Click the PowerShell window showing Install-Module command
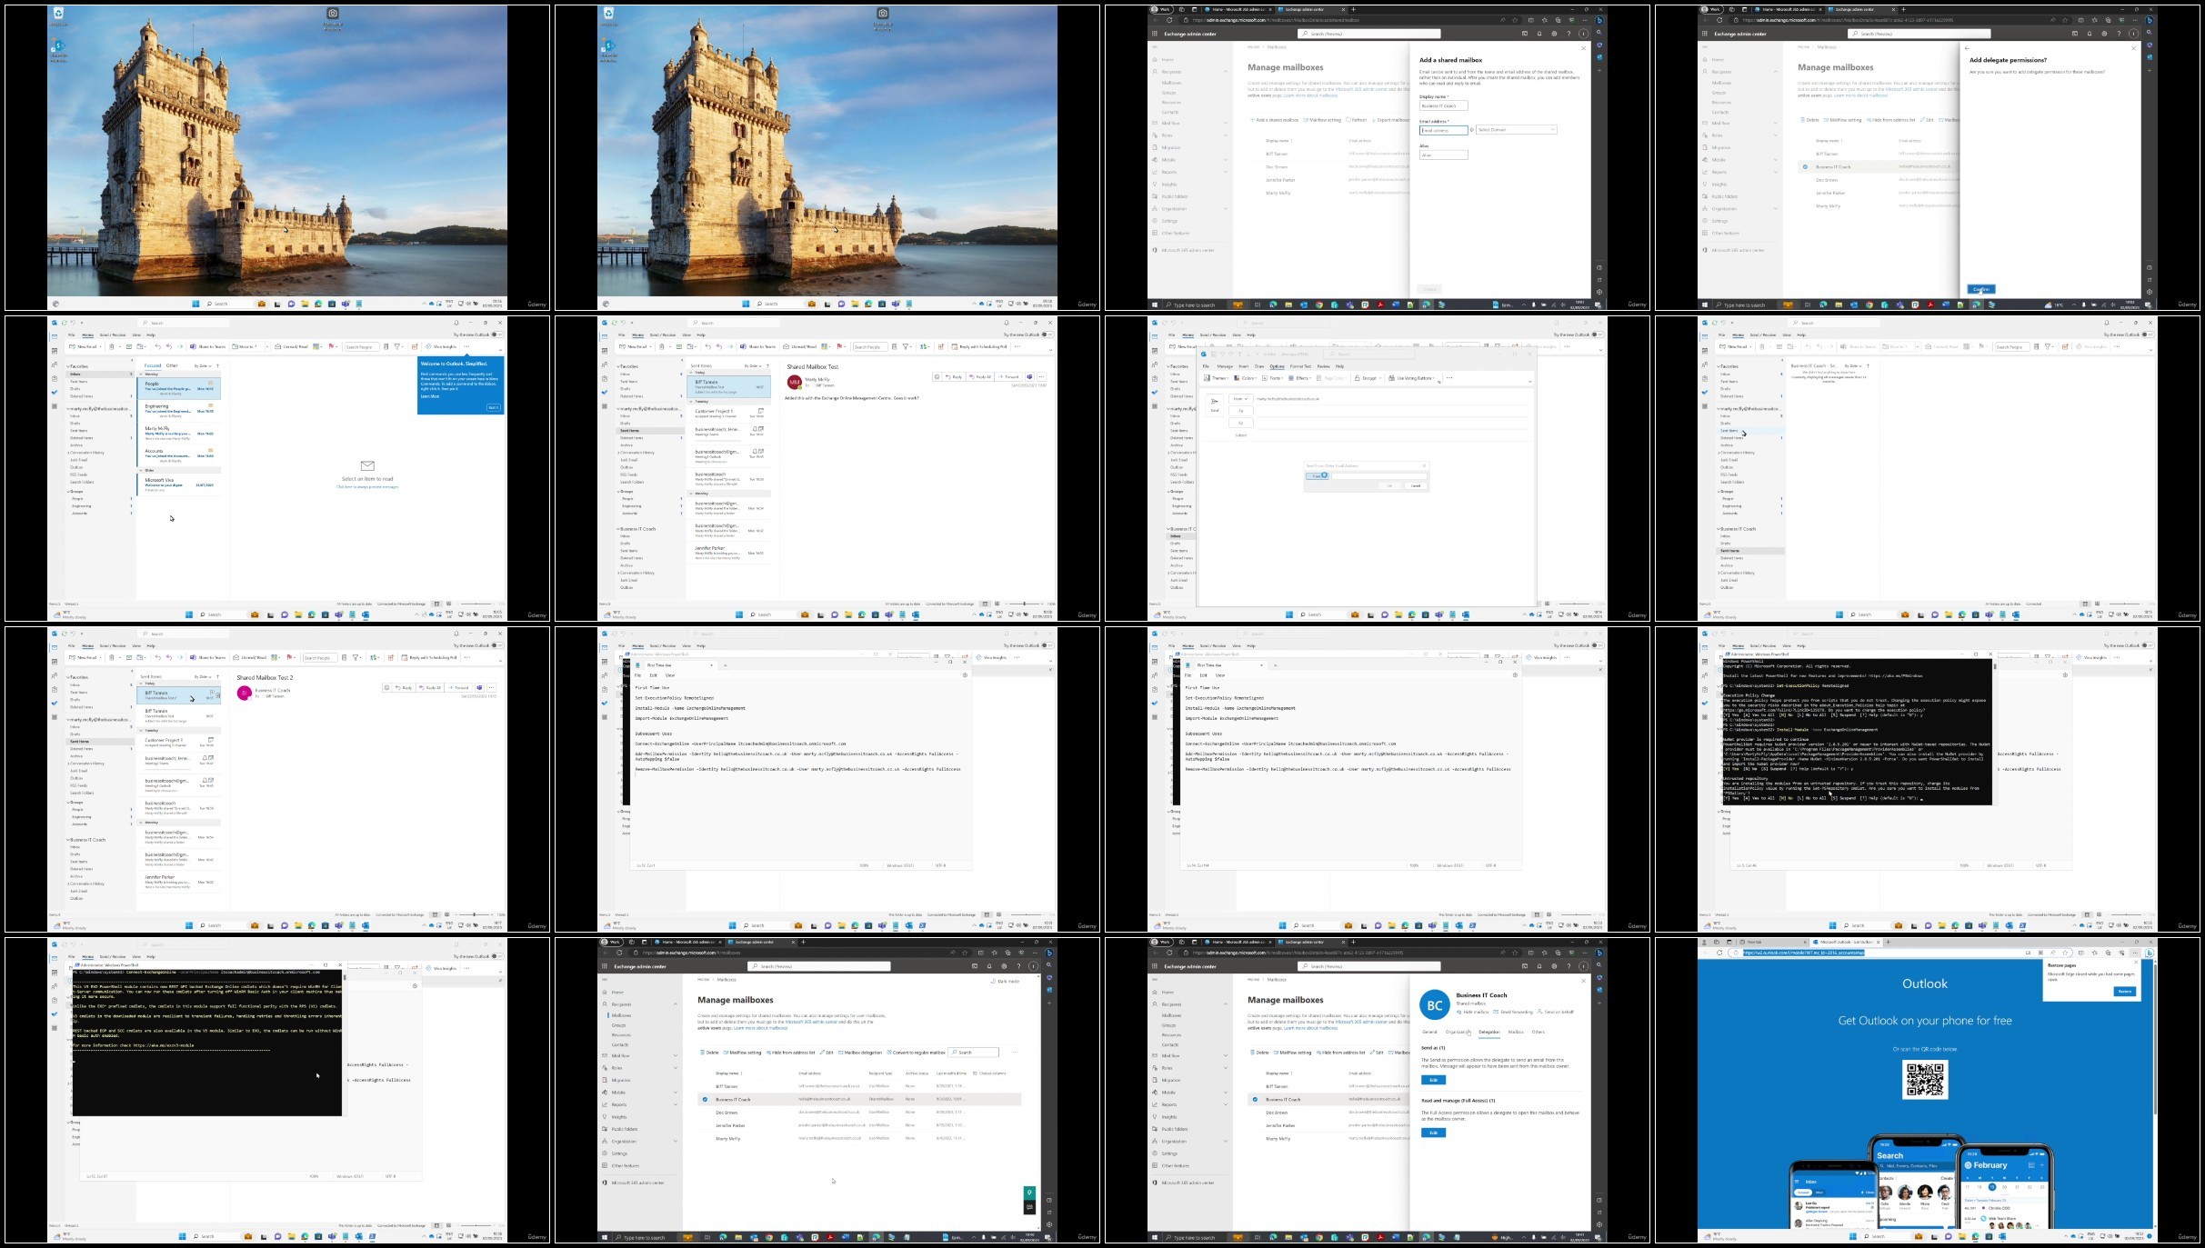The image size is (2205, 1248). click(1857, 729)
